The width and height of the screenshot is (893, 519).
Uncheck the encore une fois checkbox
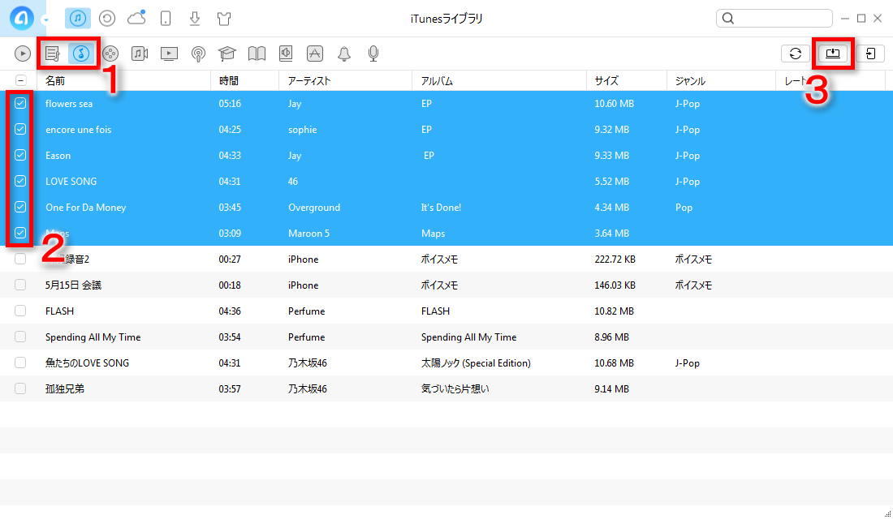click(20, 129)
